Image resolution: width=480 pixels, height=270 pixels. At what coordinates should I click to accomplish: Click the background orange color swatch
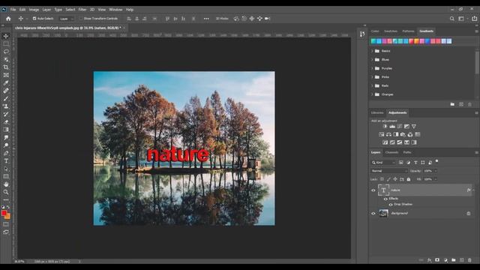pyautogui.click(x=7, y=217)
